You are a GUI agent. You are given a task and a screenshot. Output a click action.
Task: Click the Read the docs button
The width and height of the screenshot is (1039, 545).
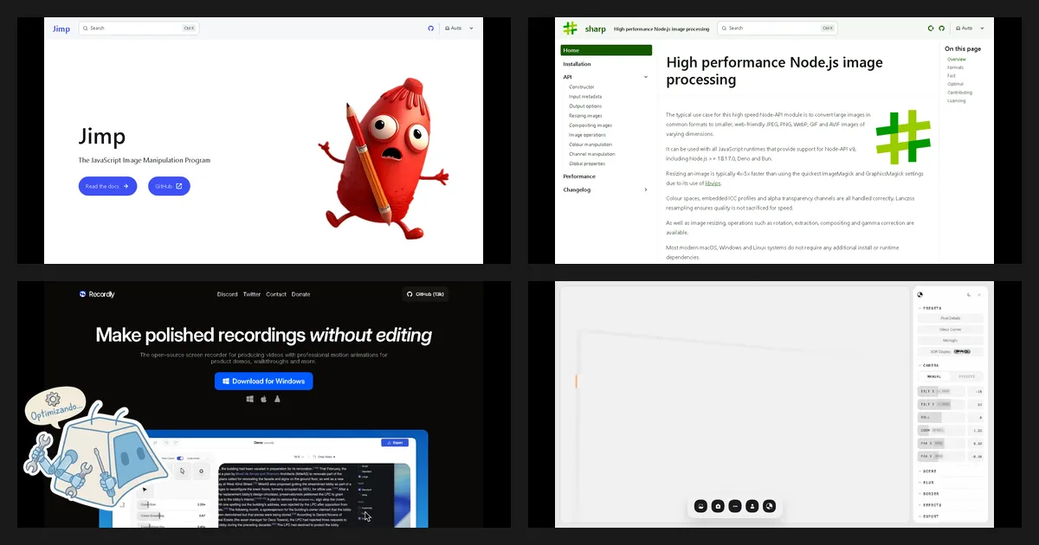pos(107,186)
